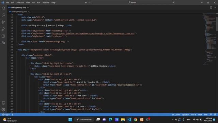Change indentation via Spaces: 4
Viewport: 218px width, 123px height.
point(186,115)
